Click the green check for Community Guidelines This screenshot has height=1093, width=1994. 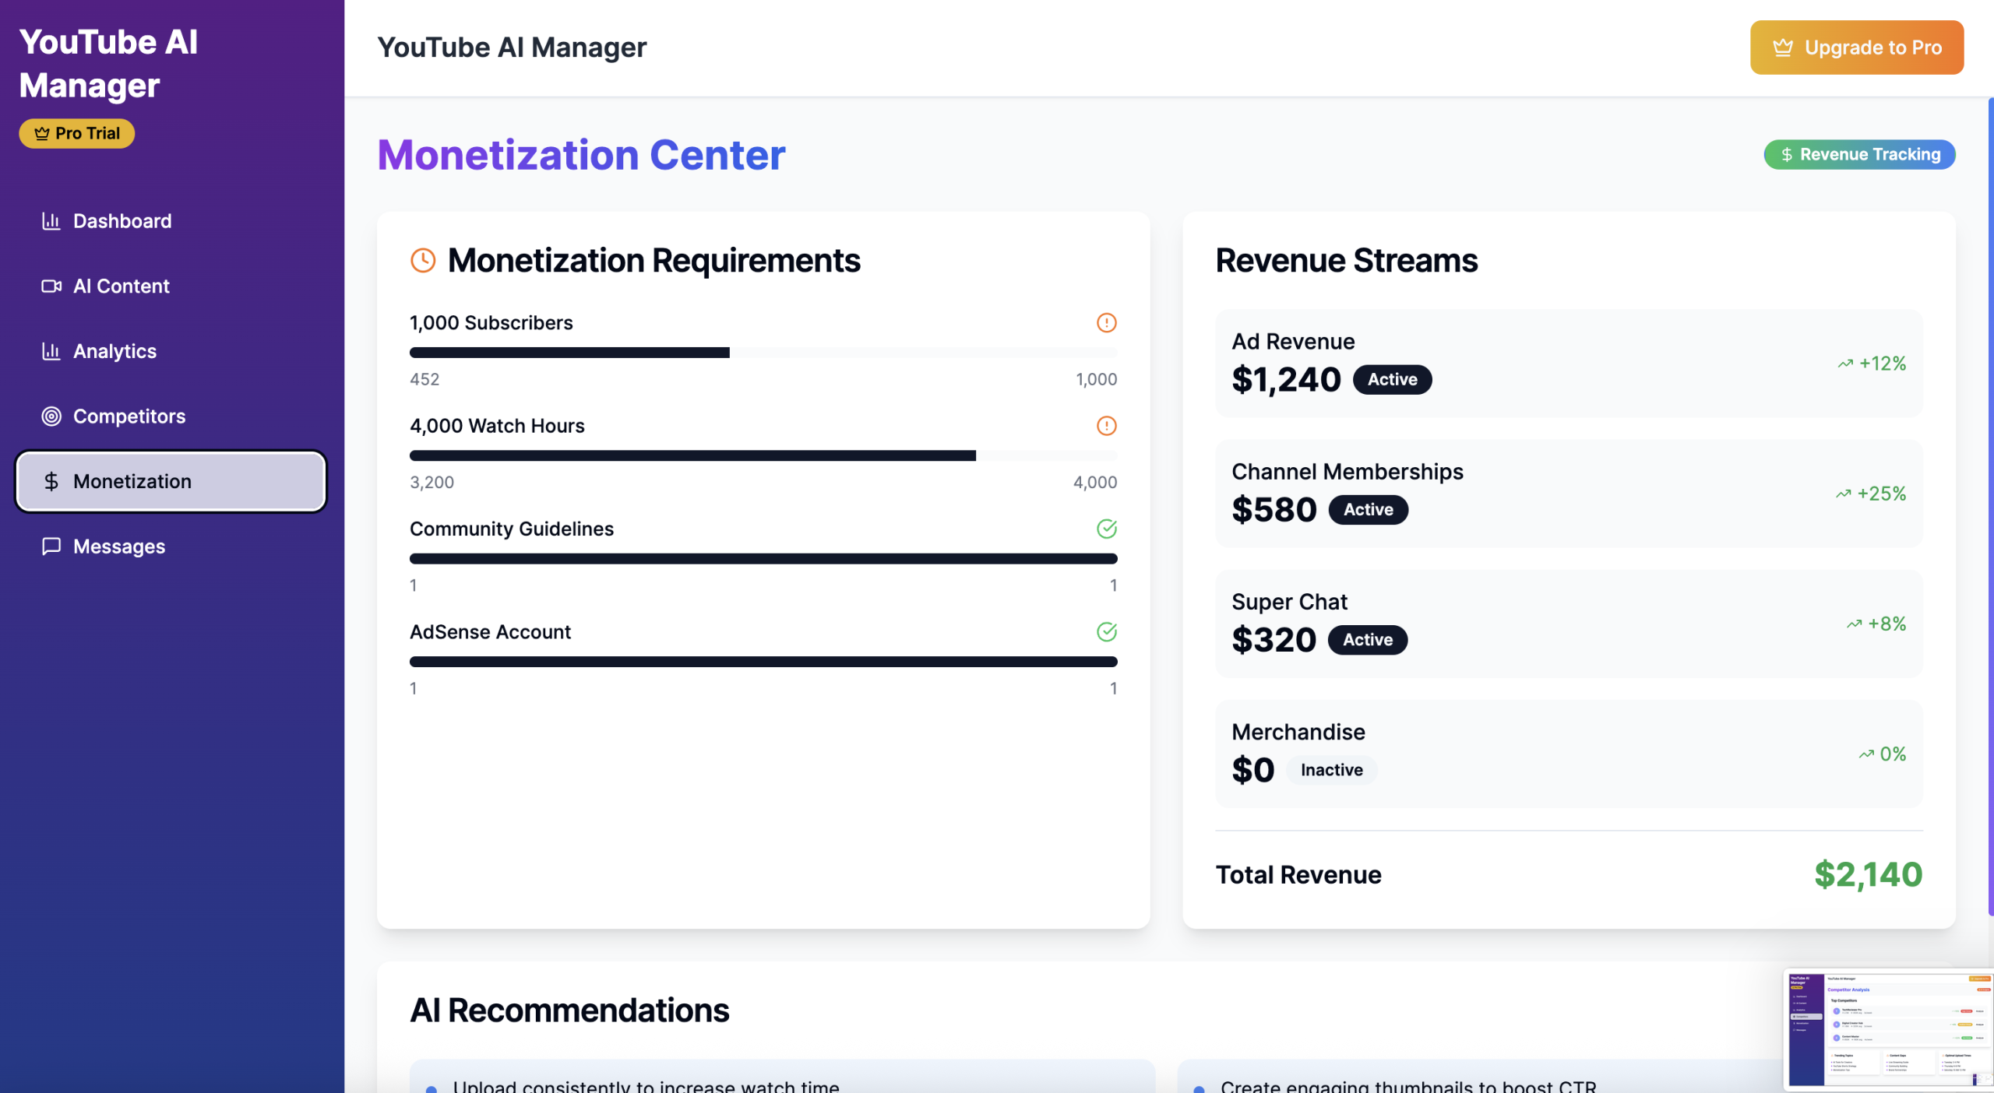1107,529
